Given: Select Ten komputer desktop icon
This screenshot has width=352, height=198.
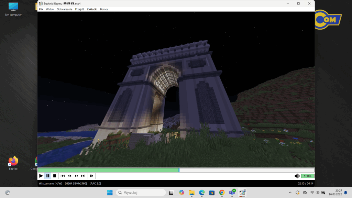Looking at the screenshot, I should pyautogui.click(x=13, y=9).
